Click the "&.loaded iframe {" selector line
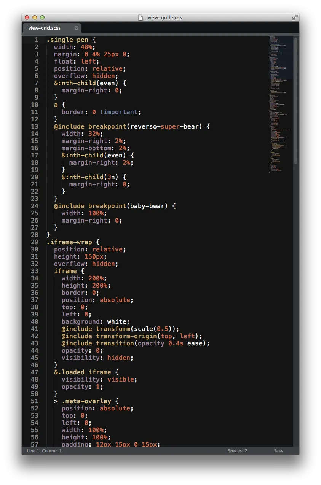The width and height of the screenshot is (321, 485). [86, 372]
